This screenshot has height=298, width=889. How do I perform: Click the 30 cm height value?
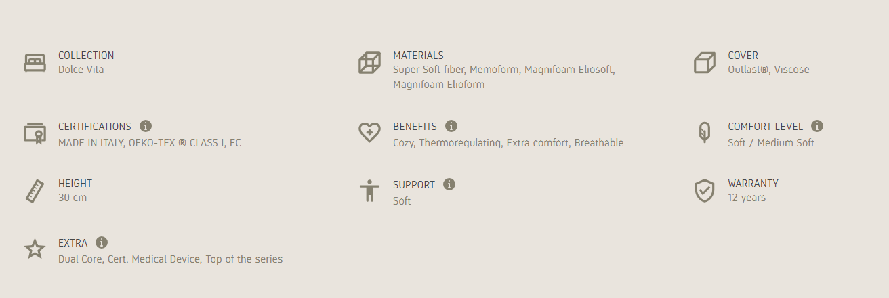73,198
